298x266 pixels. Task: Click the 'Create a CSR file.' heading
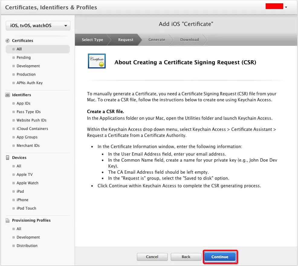105,112
